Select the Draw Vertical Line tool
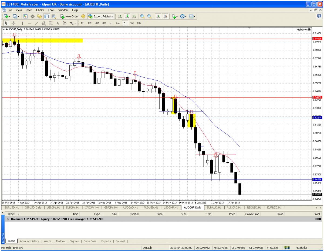 pos(22,23)
